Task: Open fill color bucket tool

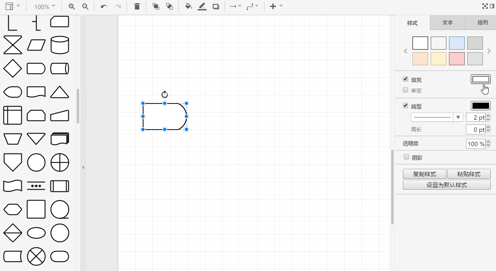Action: tap(188, 7)
